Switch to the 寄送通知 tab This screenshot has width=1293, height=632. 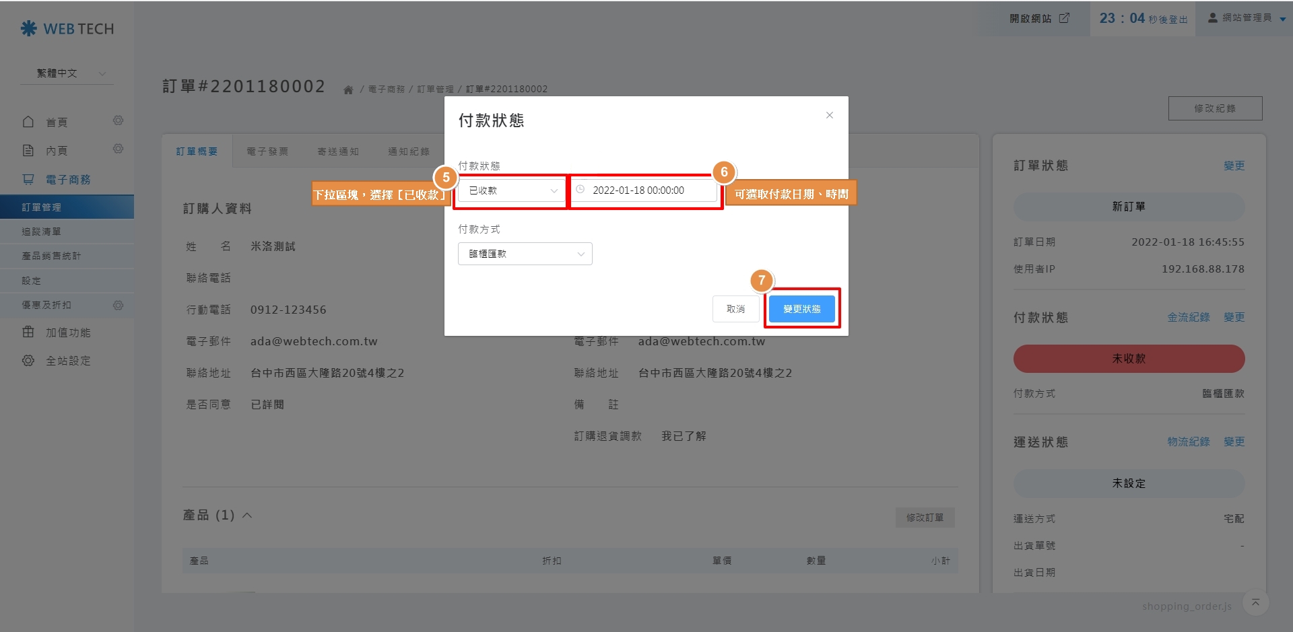[x=338, y=151]
